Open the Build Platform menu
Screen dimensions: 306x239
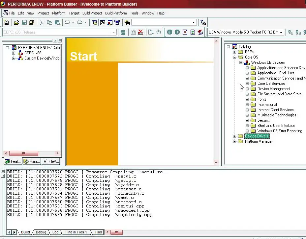[116, 13]
